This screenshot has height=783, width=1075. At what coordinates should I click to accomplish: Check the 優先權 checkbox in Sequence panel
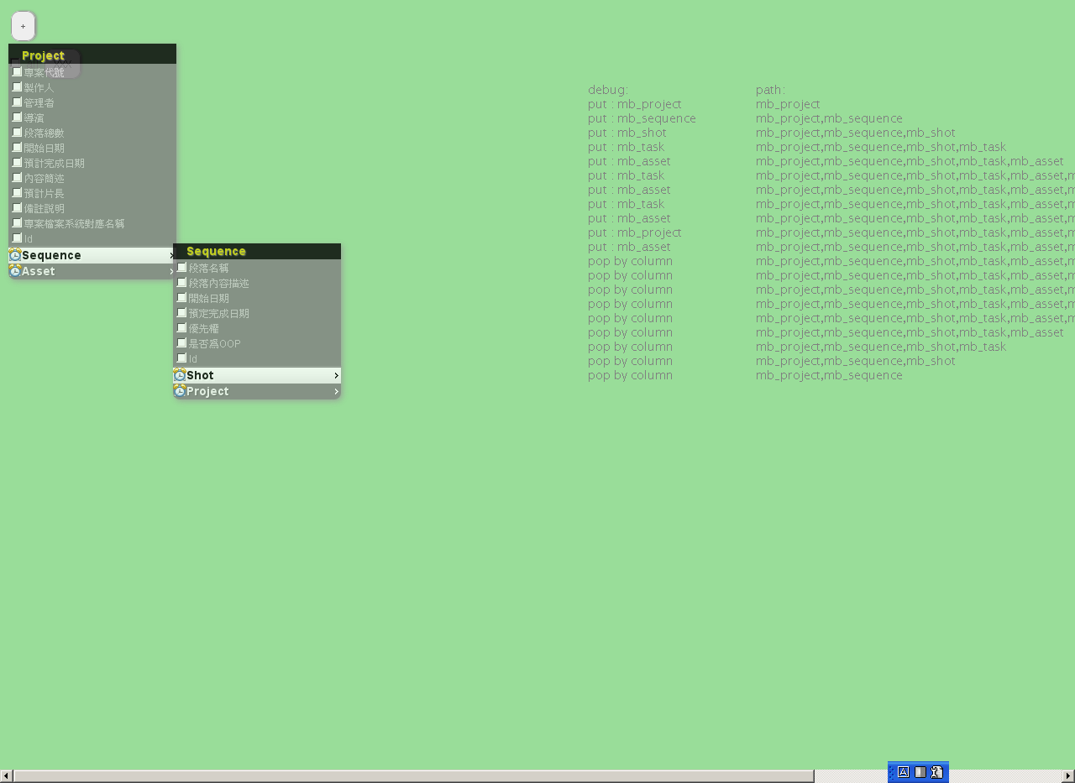181,328
